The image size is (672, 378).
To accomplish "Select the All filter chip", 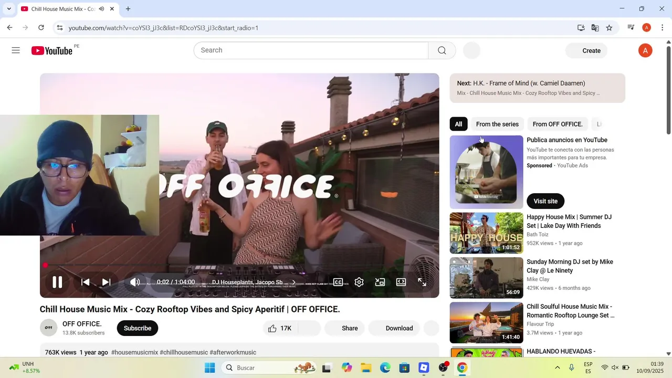I will click(458, 124).
